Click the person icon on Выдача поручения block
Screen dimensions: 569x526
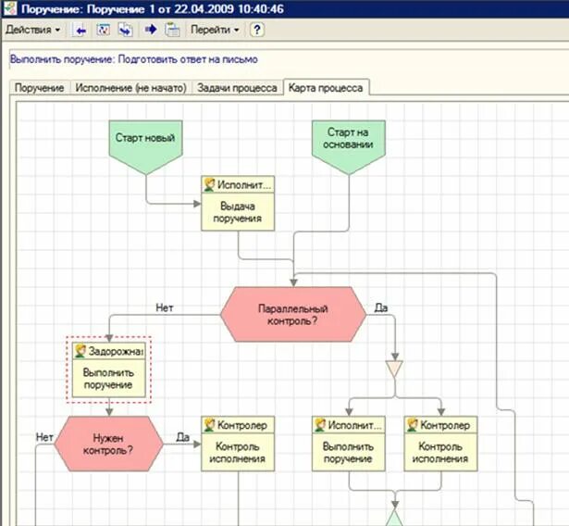[209, 184]
